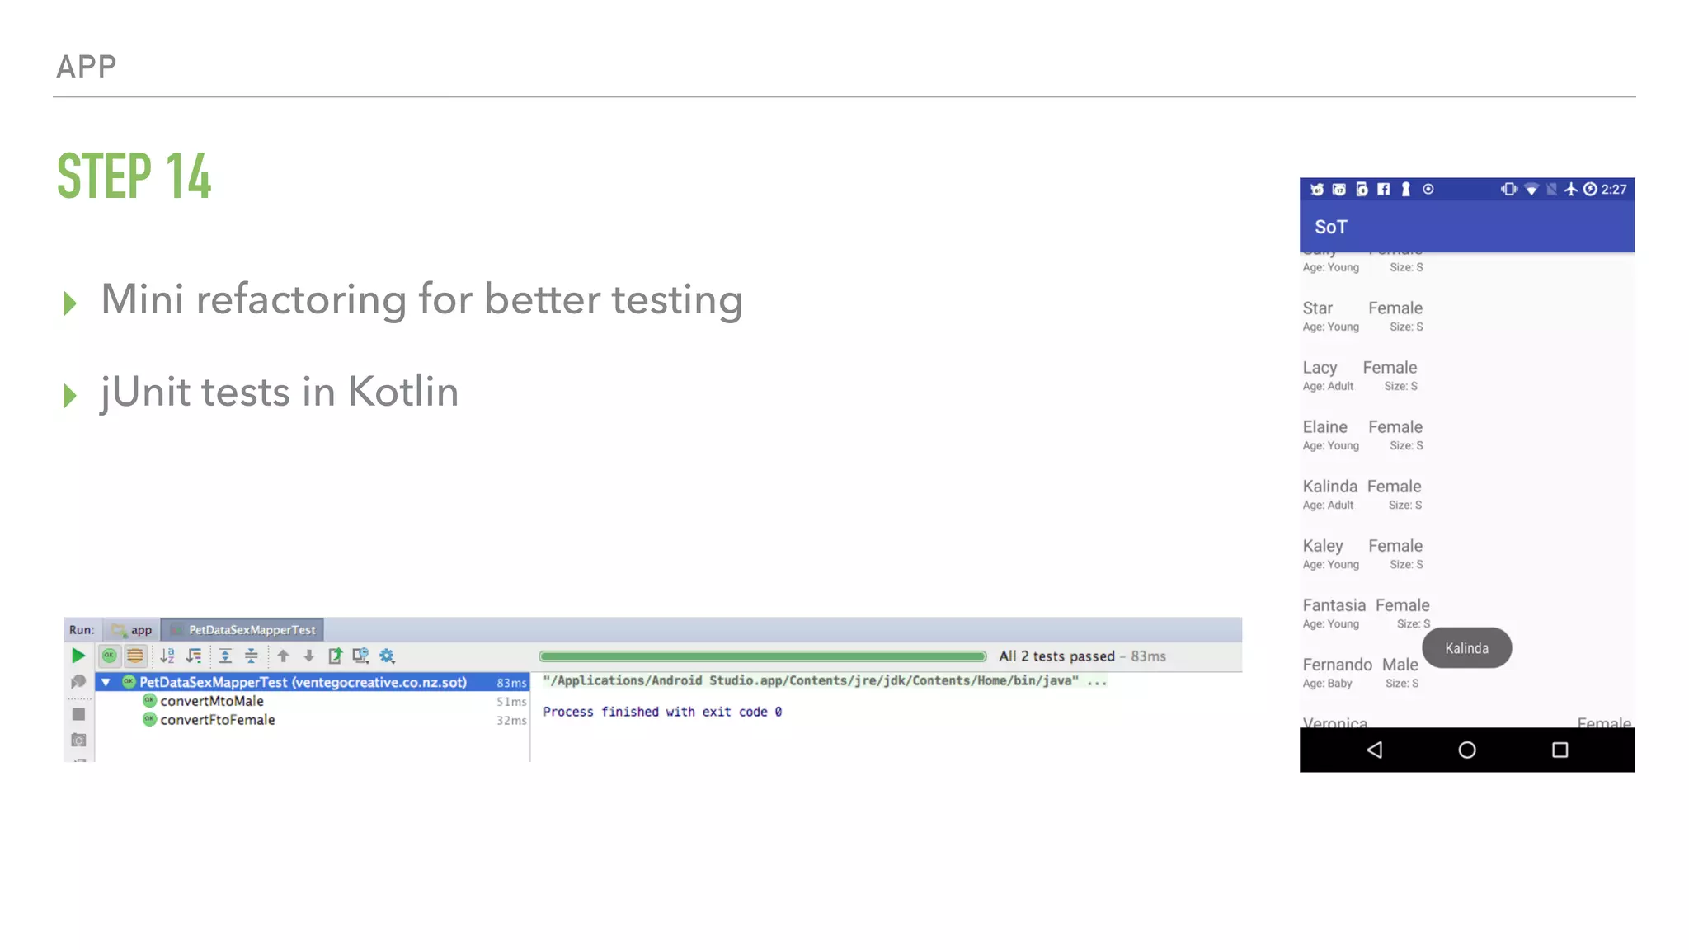
Task: Click the java command line output
Action: tap(825, 680)
